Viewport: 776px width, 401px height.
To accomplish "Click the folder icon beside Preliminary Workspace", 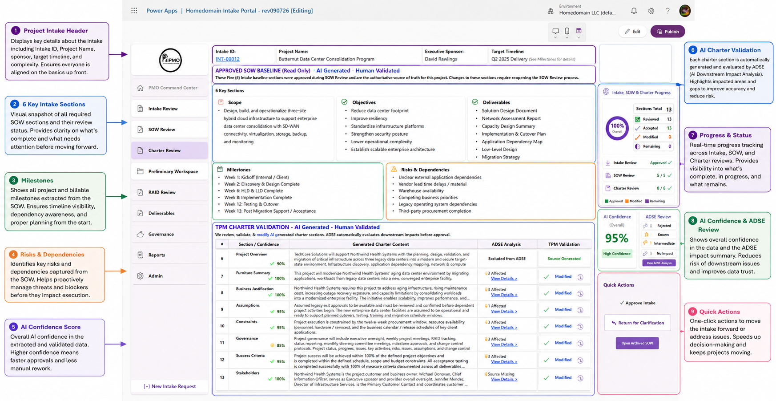I will tap(141, 171).
